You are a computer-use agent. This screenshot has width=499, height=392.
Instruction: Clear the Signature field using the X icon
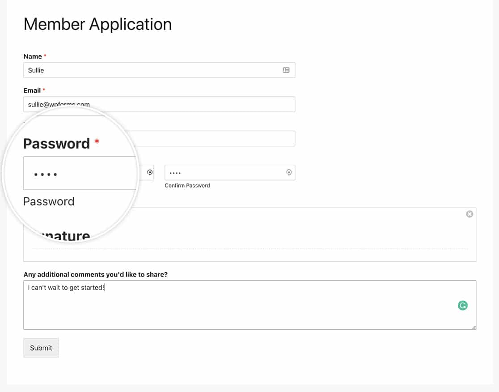469,214
